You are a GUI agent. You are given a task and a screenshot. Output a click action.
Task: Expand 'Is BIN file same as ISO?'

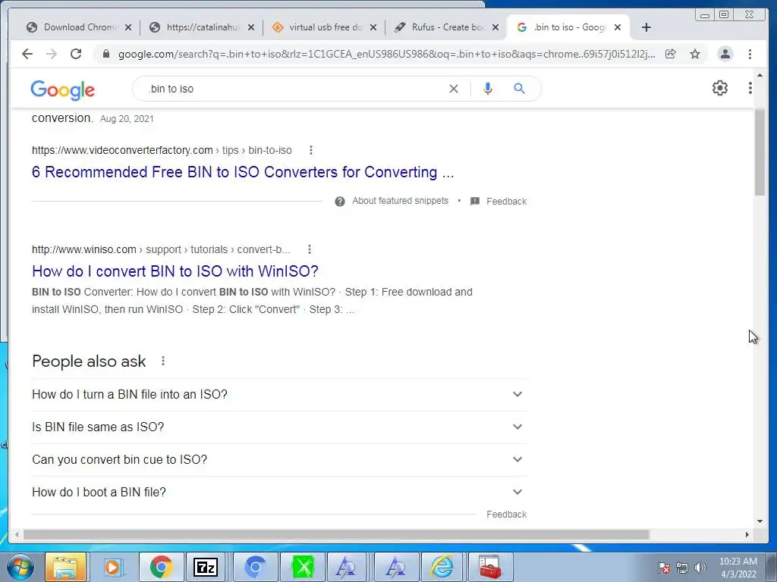pyautogui.click(x=279, y=427)
